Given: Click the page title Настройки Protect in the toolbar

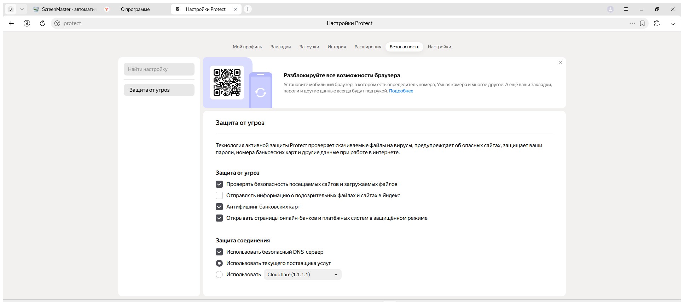Looking at the screenshot, I should [x=349, y=23].
